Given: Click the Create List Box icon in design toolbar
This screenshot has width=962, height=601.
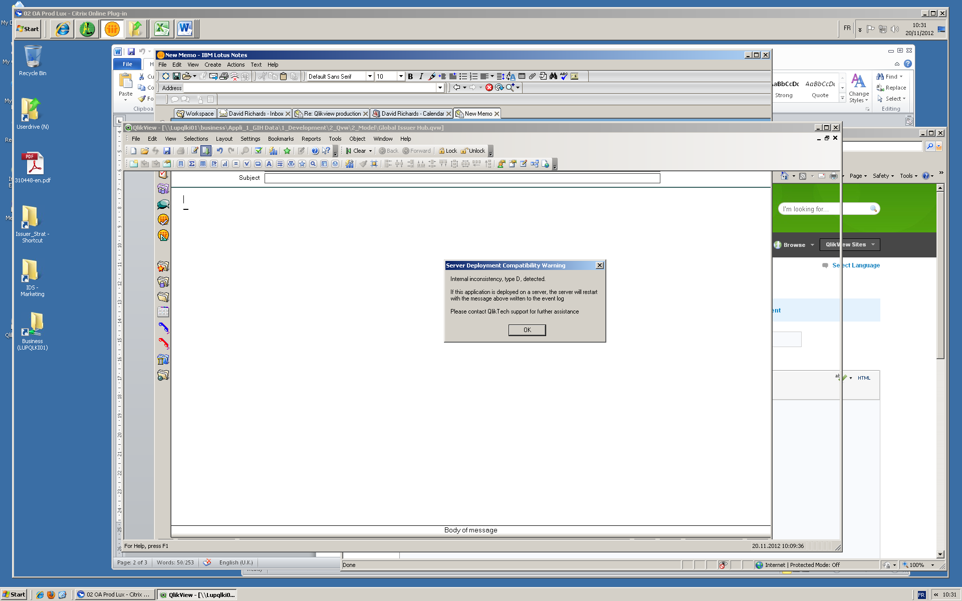Looking at the screenshot, I should [181, 164].
